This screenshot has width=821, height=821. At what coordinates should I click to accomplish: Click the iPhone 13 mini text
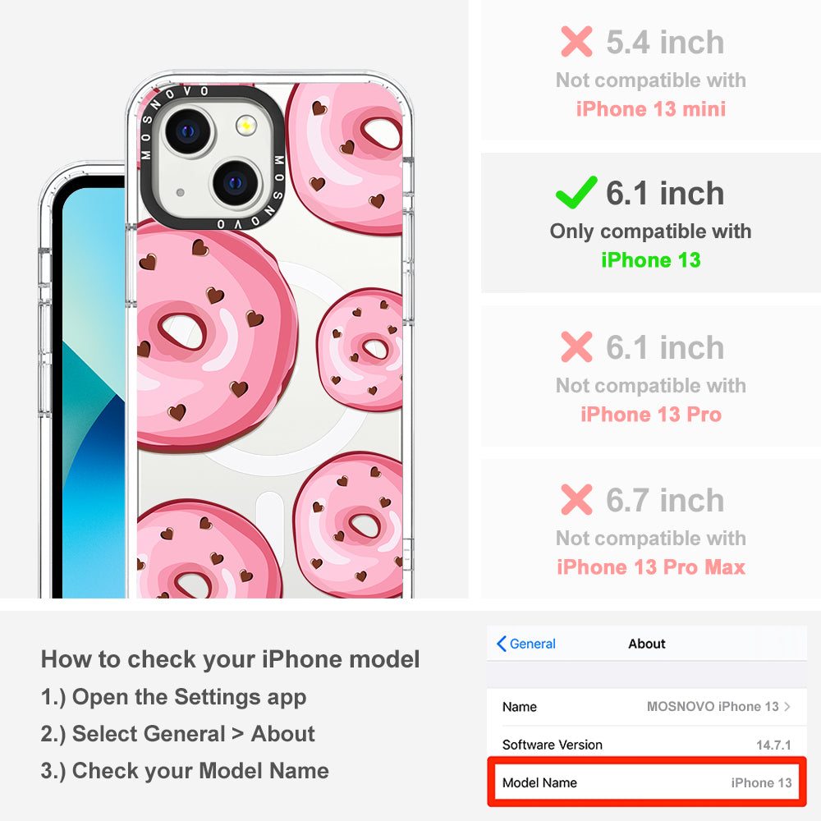point(650,109)
